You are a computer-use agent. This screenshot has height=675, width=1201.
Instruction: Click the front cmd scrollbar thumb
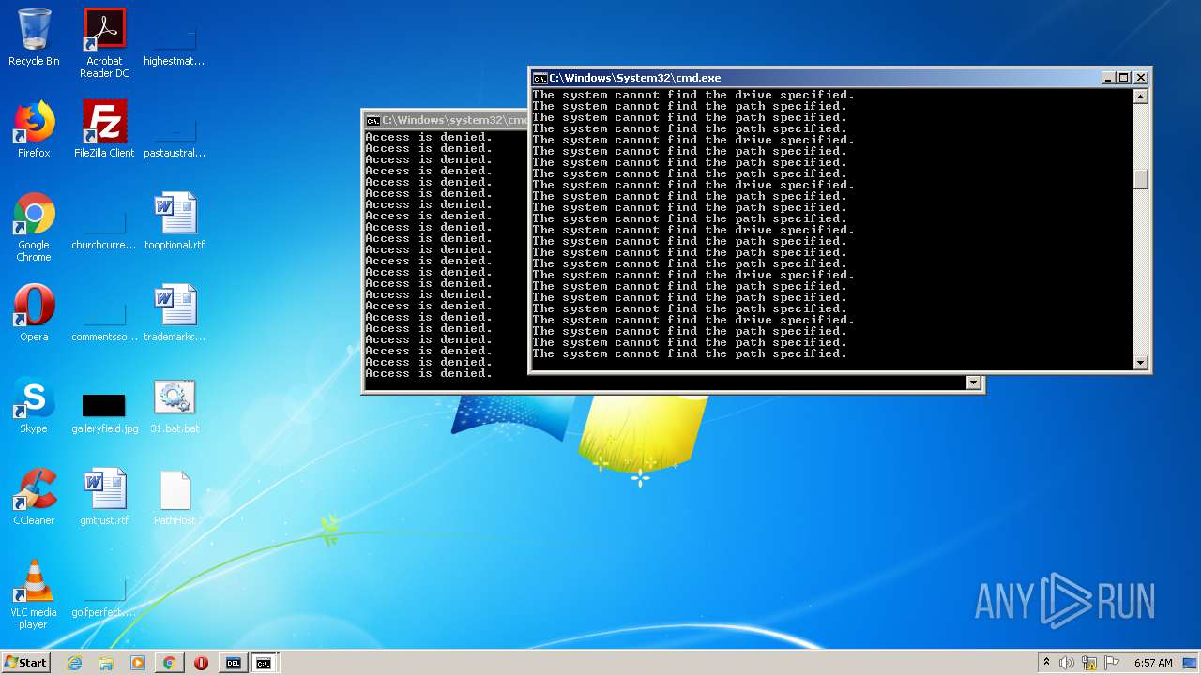[1141, 179]
